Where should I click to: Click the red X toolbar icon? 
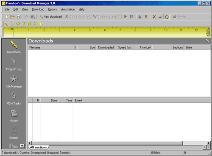(x=154, y=17)
